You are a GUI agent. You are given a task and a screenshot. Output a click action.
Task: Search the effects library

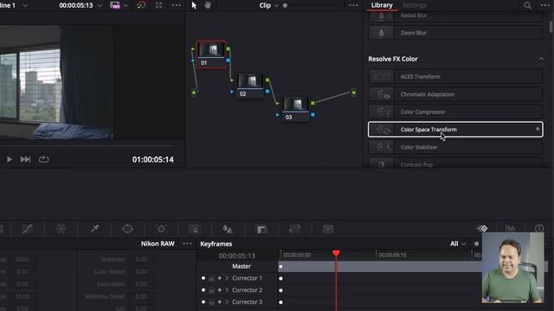coord(527,5)
